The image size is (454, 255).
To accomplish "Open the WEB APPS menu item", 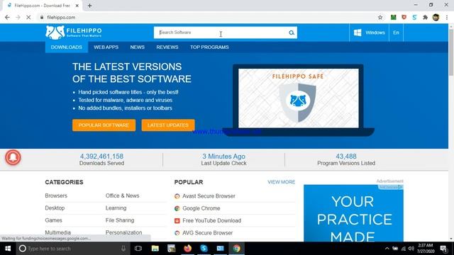I will click(x=106, y=47).
